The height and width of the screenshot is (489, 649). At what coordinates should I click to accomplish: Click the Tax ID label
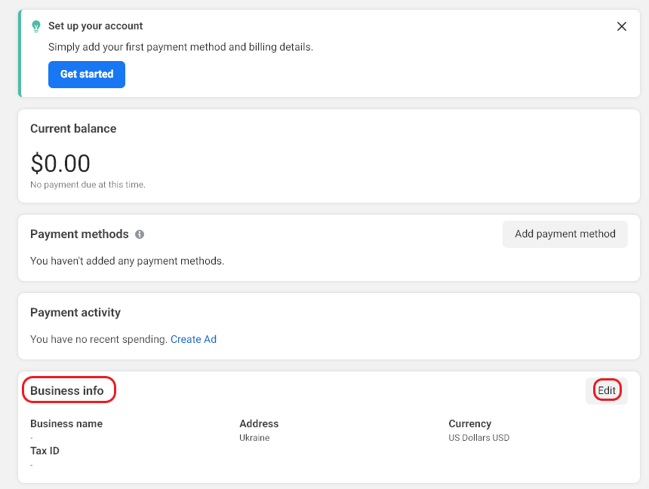pos(45,451)
